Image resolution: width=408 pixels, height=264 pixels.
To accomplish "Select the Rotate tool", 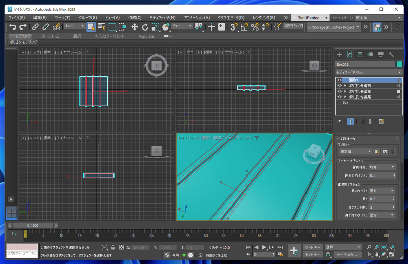I will click(145, 27).
